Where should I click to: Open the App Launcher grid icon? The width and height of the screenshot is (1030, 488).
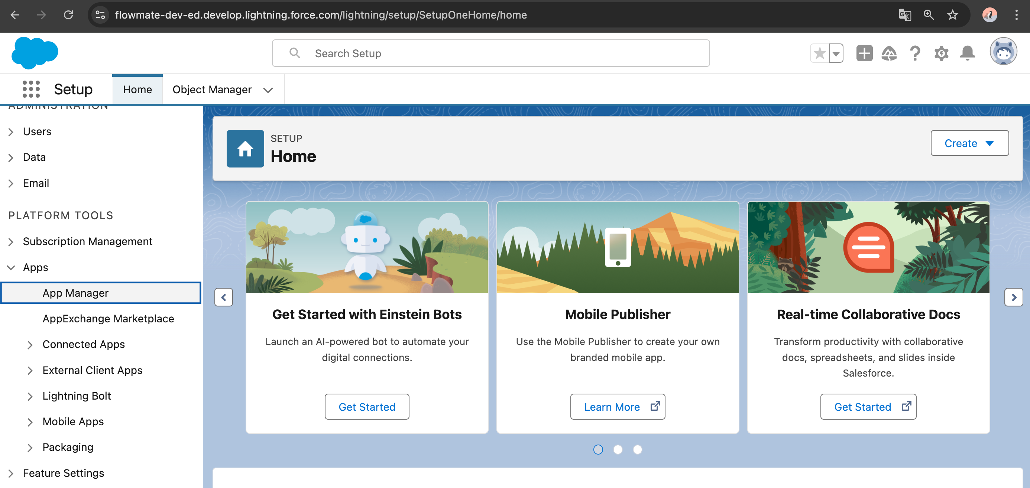[31, 89]
